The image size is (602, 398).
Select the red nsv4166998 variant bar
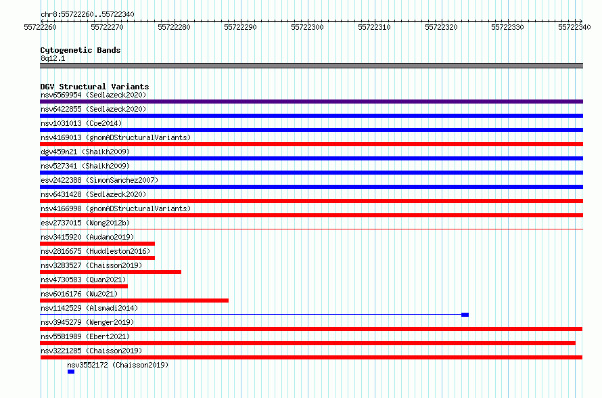[x=311, y=215]
